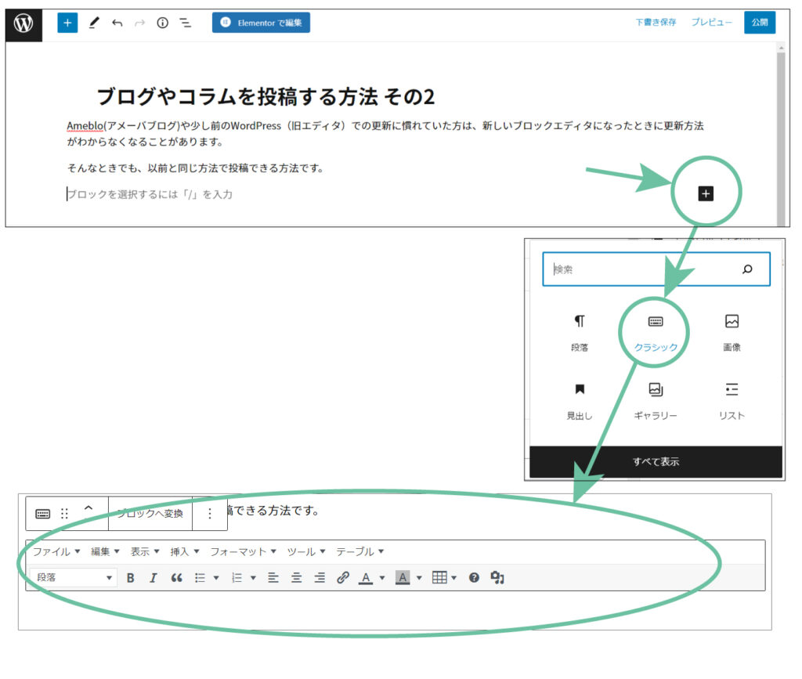Click the black add block button
Image resolution: width=802 pixels, height=679 pixels.
tap(706, 193)
